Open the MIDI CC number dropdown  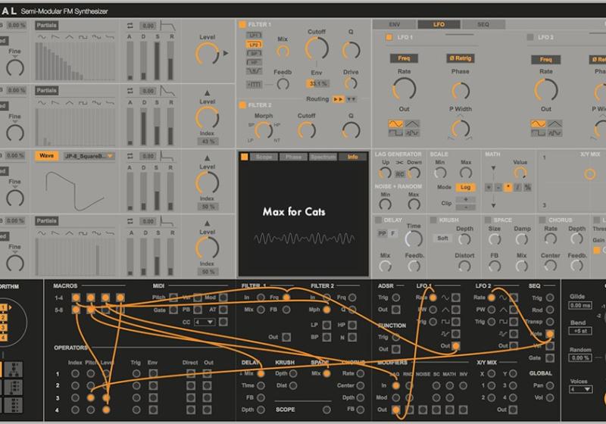(205, 322)
